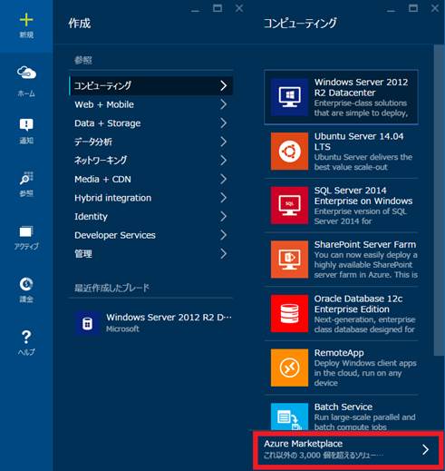Image resolution: width=445 pixels, height=471 pixels.
Task: Click the Oracle Database 12c icon
Action: pyautogui.click(x=289, y=313)
